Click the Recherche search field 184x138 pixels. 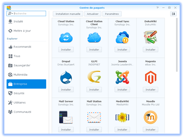pyautogui.click(x=26, y=14)
